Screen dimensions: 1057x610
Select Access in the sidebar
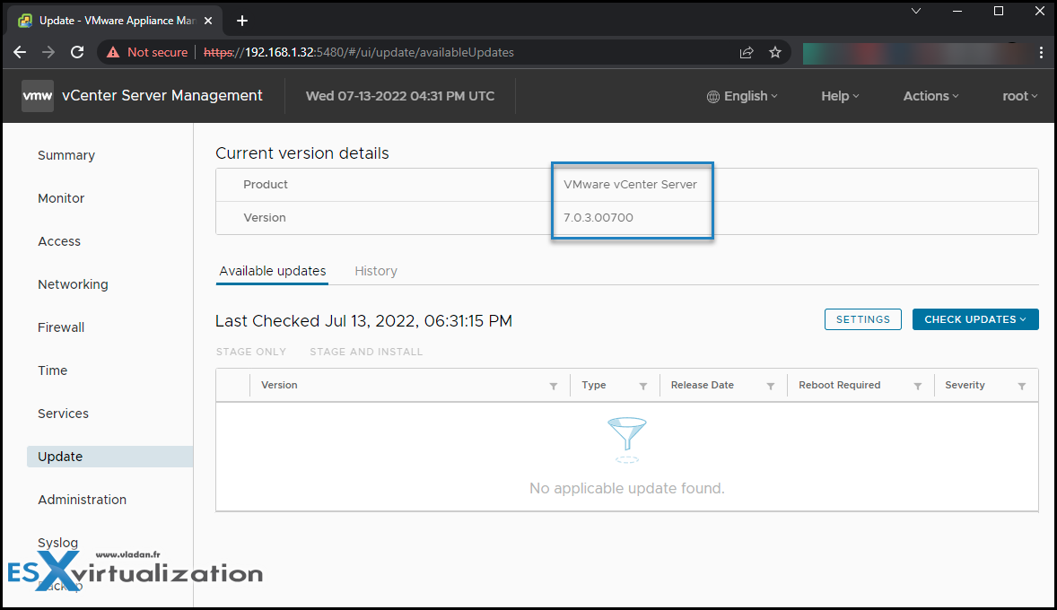point(59,241)
